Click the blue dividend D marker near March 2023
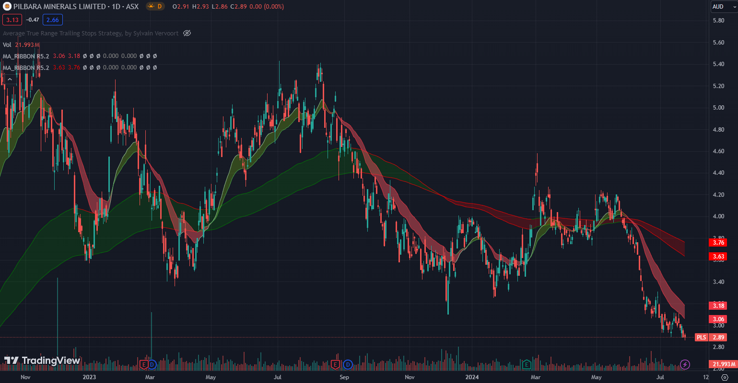Viewport: 738px width, 383px height. (x=152, y=365)
